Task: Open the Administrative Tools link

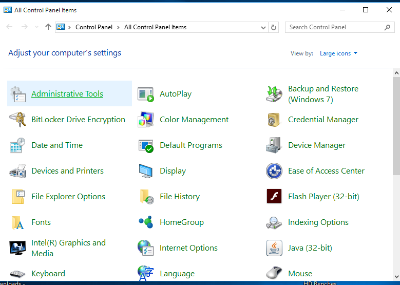Action: click(67, 94)
